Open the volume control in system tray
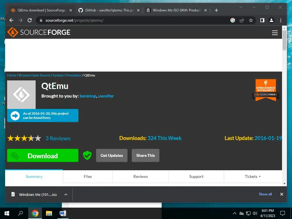Image resolution: width=292 pixels, height=219 pixels. [255, 213]
